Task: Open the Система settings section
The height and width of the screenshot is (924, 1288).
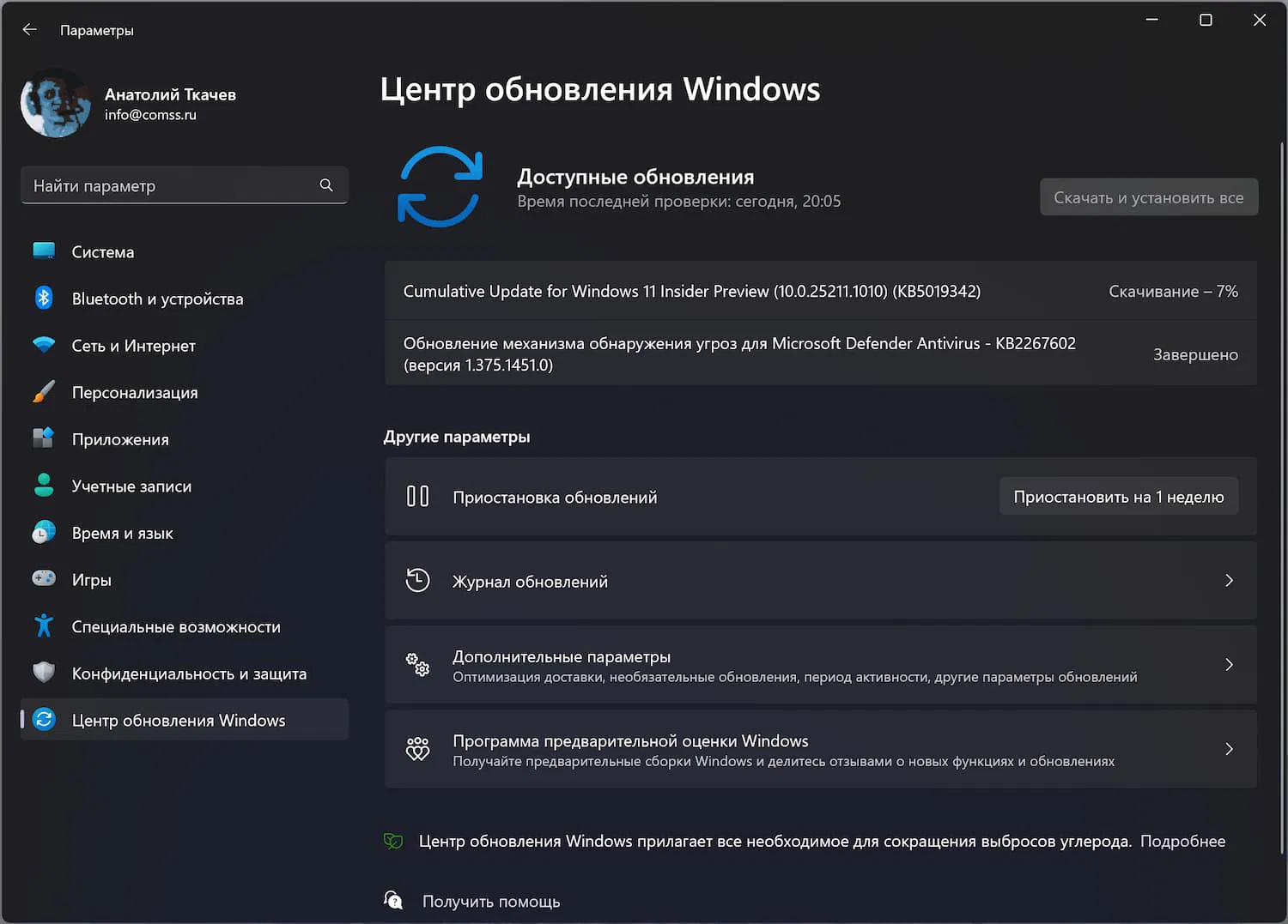Action: pos(185,251)
